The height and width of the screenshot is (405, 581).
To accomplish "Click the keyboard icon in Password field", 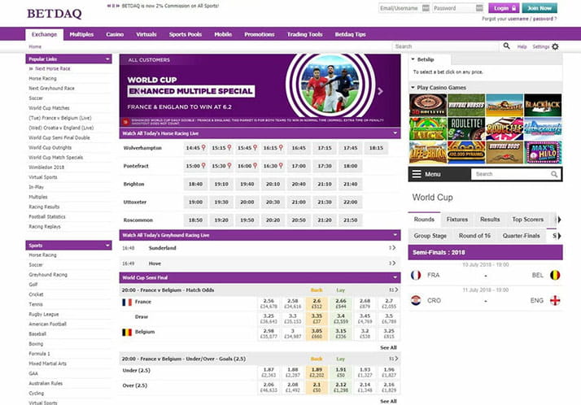I will click(x=479, y=8).
